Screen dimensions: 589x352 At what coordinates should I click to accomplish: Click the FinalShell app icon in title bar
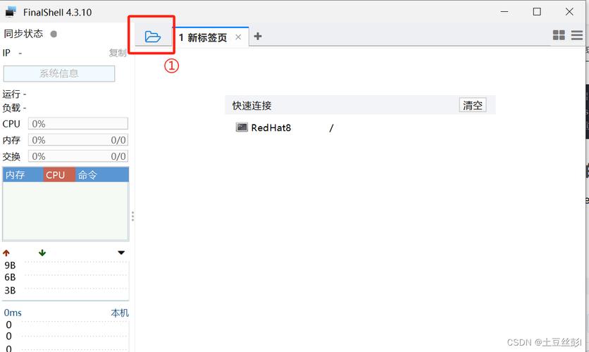[11, 12]
